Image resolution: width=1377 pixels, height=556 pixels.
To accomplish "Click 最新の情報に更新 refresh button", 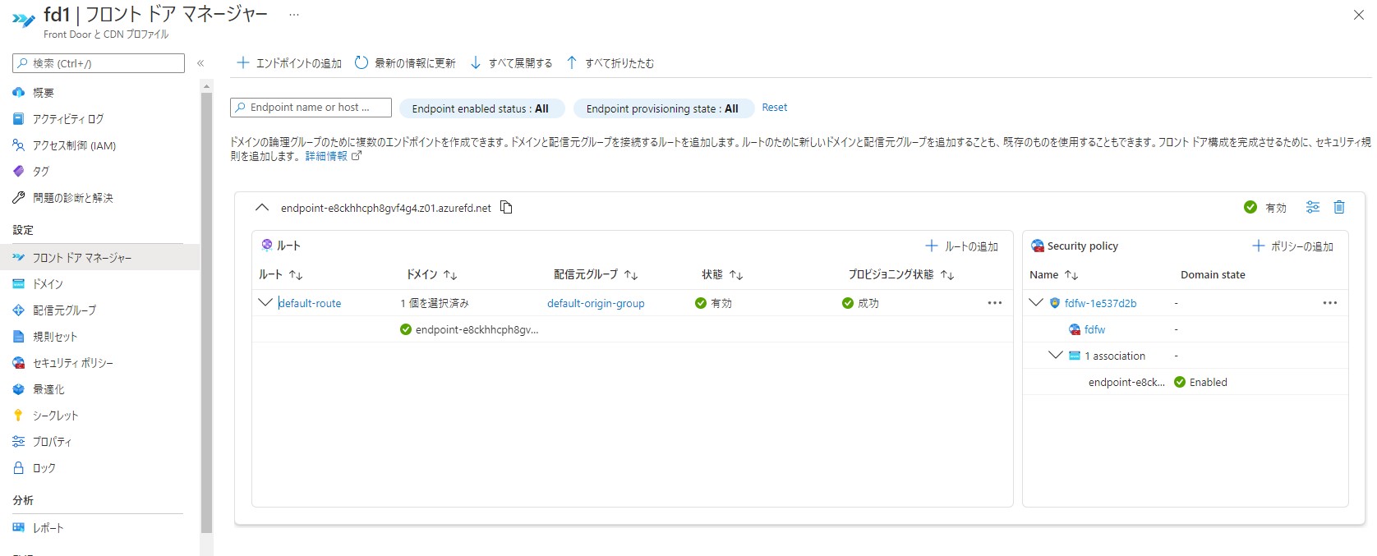I will click(x=405, y=63).
